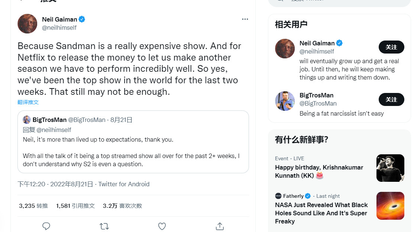This screenshot has width=414, height=232.
Task: Open the NASA black holes news story
Action: coord(321,213)
